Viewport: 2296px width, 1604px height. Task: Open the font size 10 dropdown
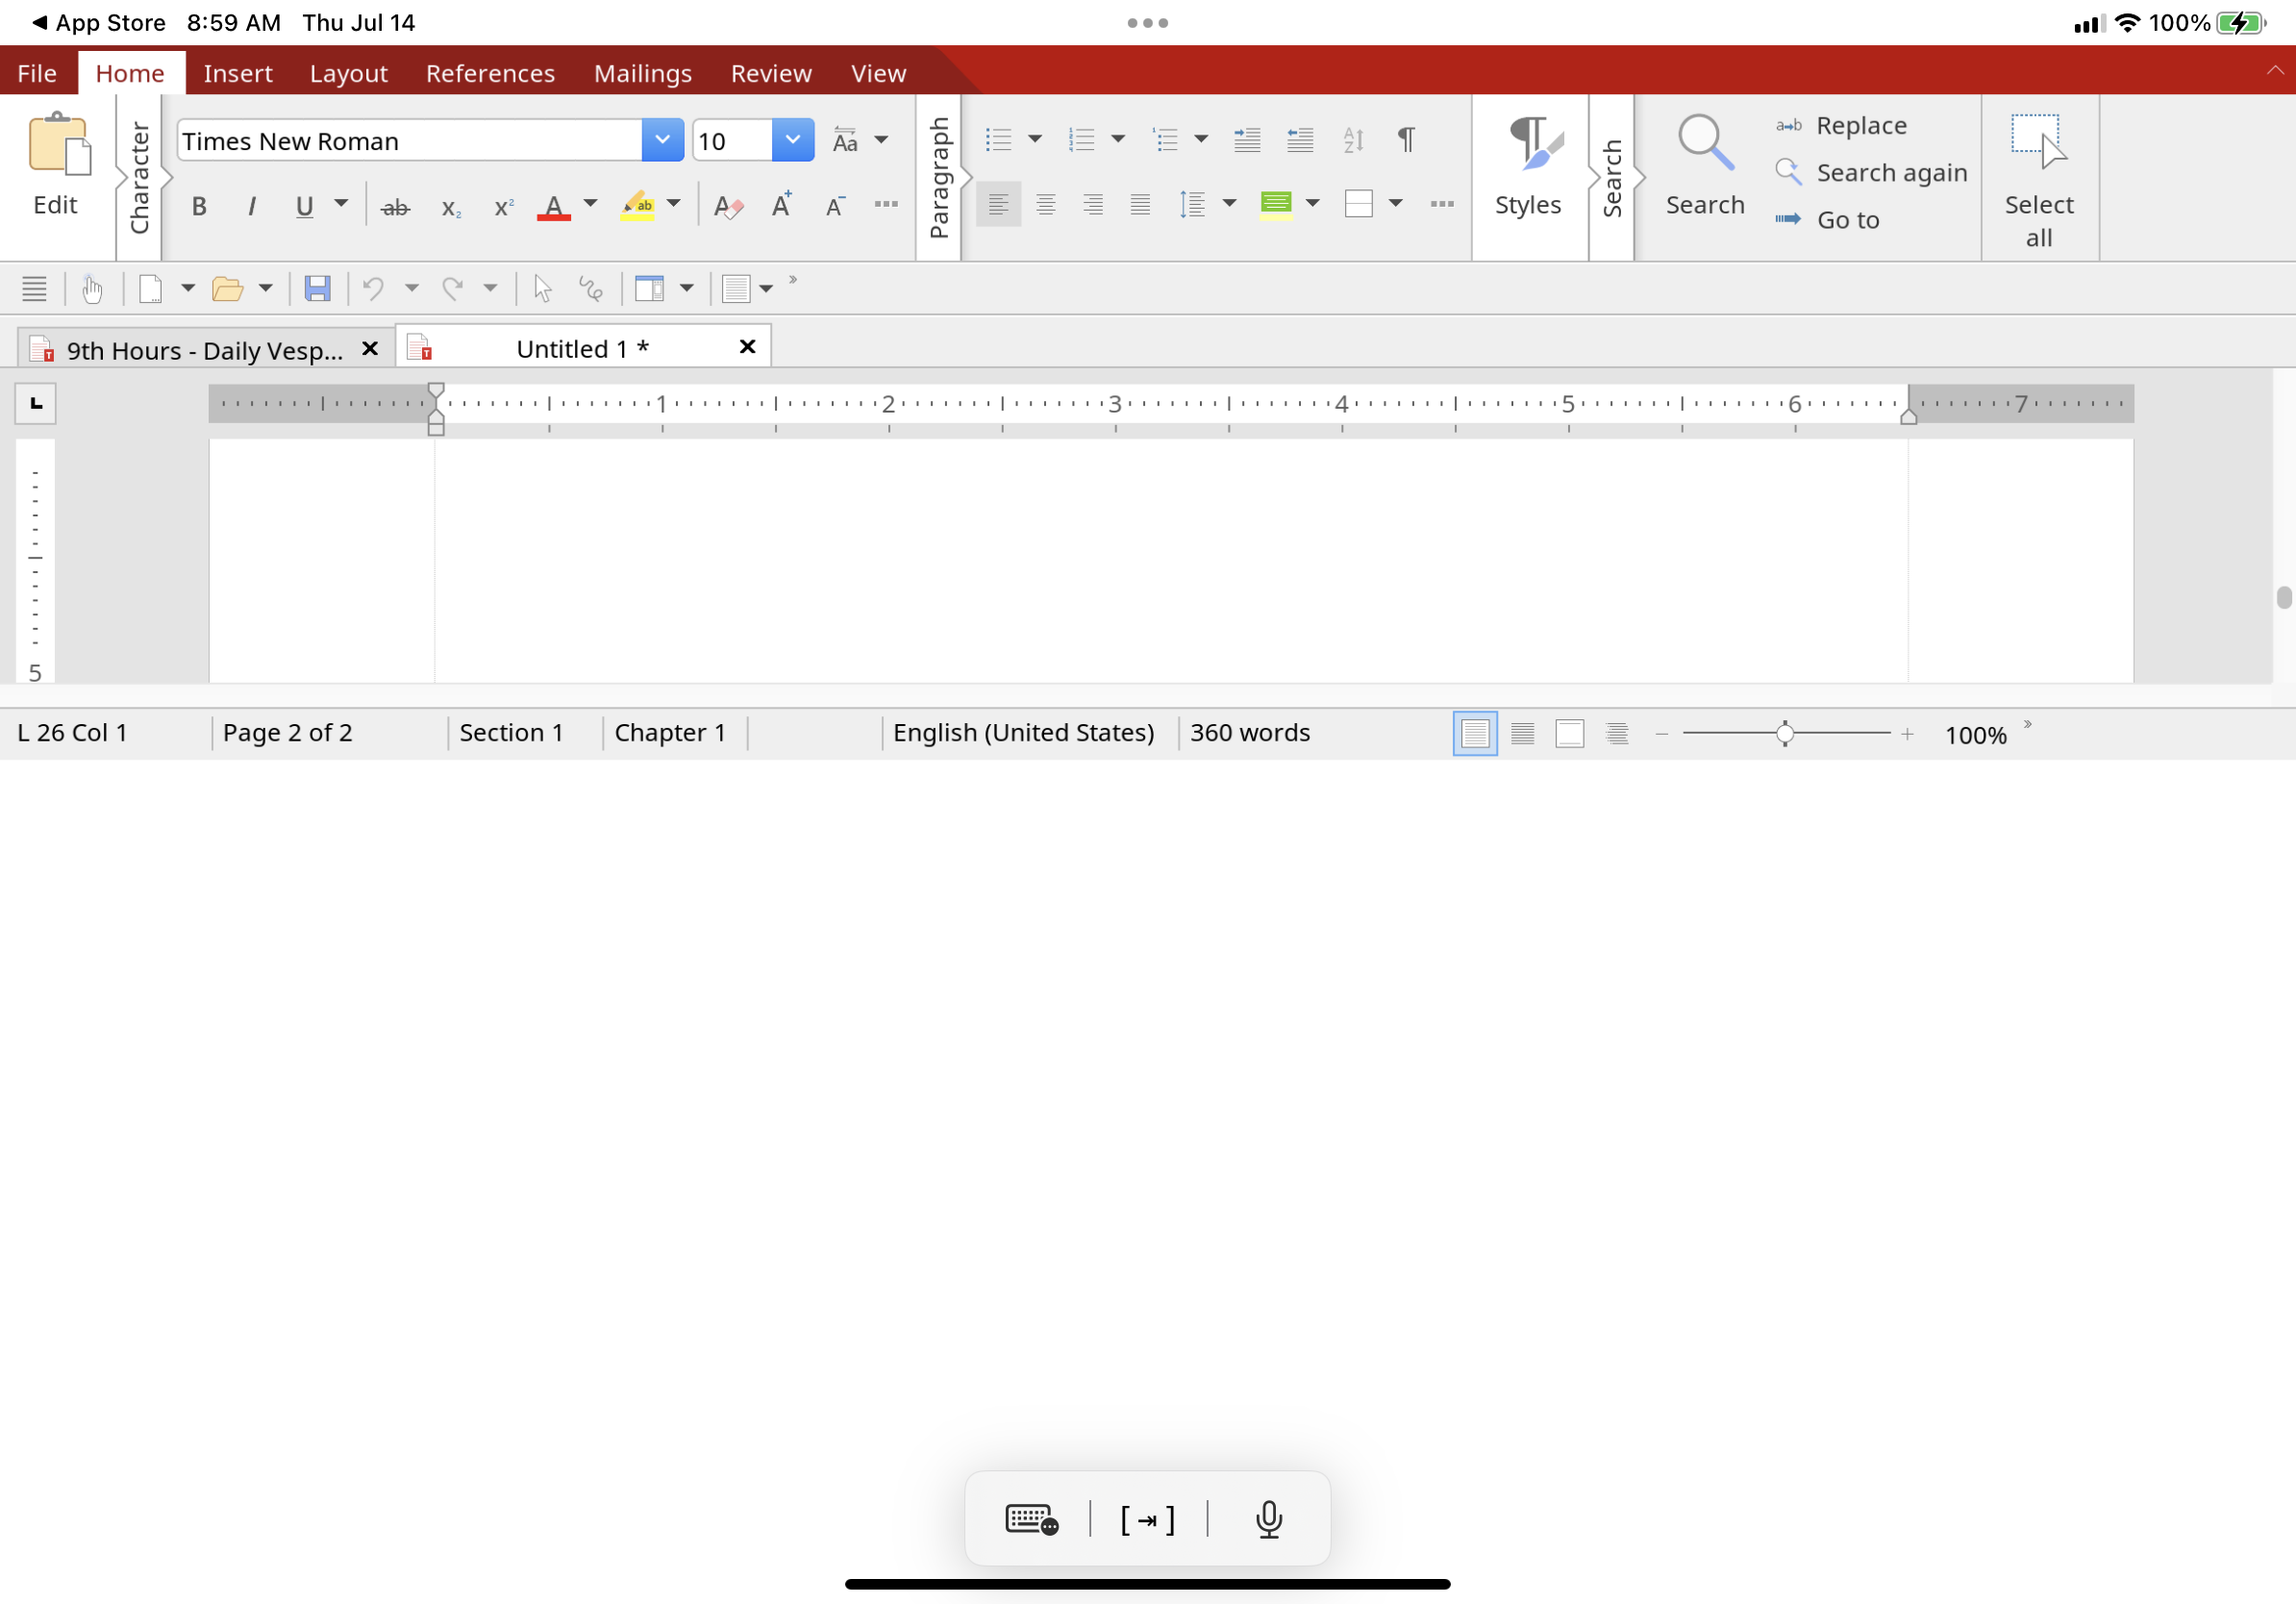(792, 140)
